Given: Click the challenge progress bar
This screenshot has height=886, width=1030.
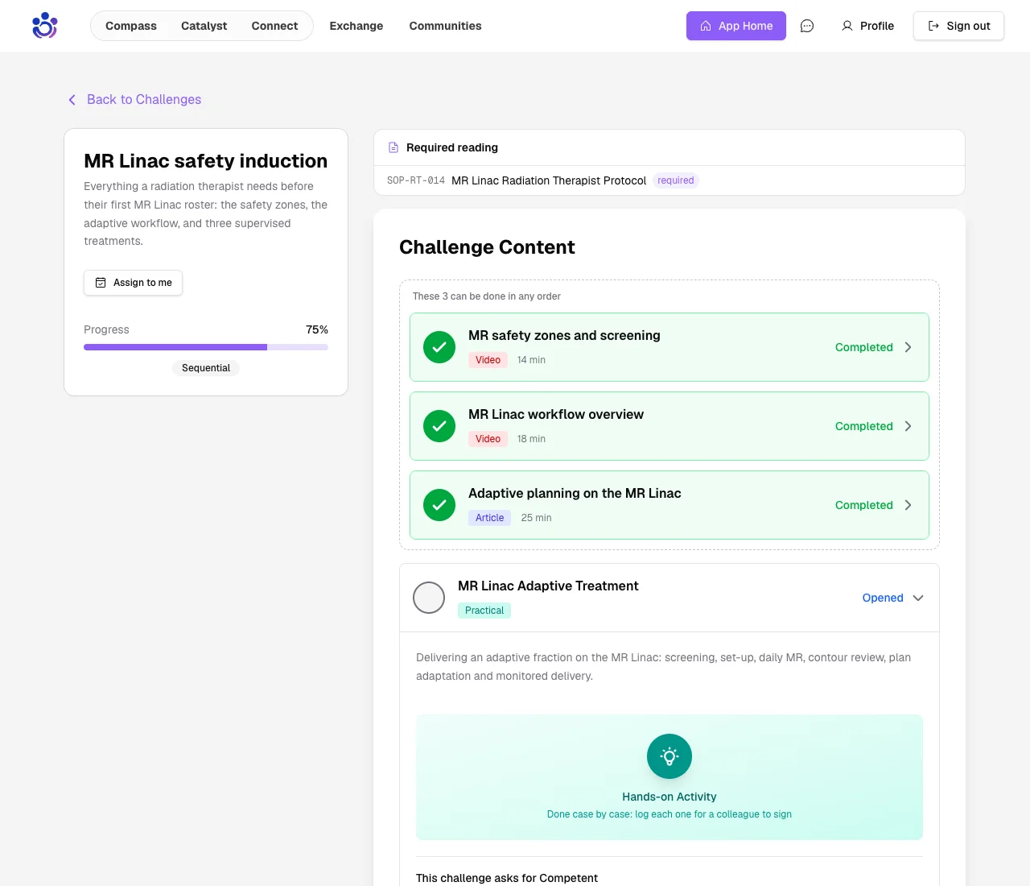Looking at the screenshot, I should pos(206,347).
